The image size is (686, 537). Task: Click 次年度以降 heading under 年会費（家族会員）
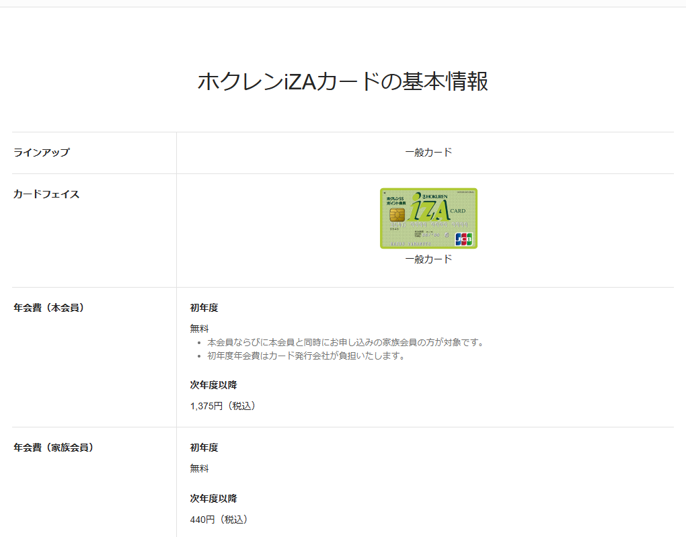213,498
